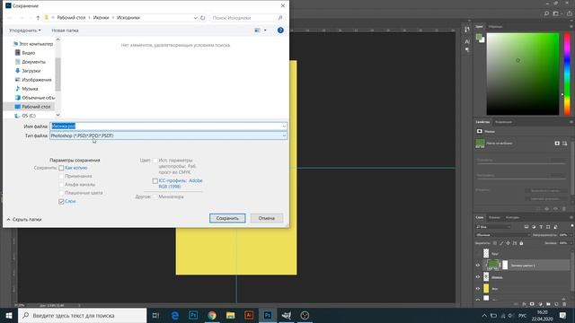Open the 'Тип файла' Photoshop format dropdown
The image size is (575, 323).
(x=168, y=135)
